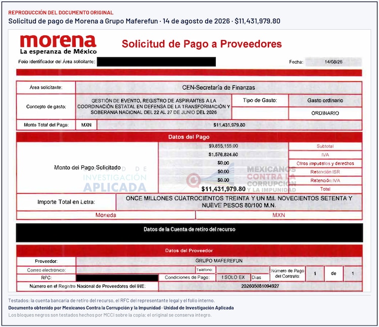The image size is (379, 327).
Task: Click the MXN value in the Moneda row
Action: [x=278, y=215]
